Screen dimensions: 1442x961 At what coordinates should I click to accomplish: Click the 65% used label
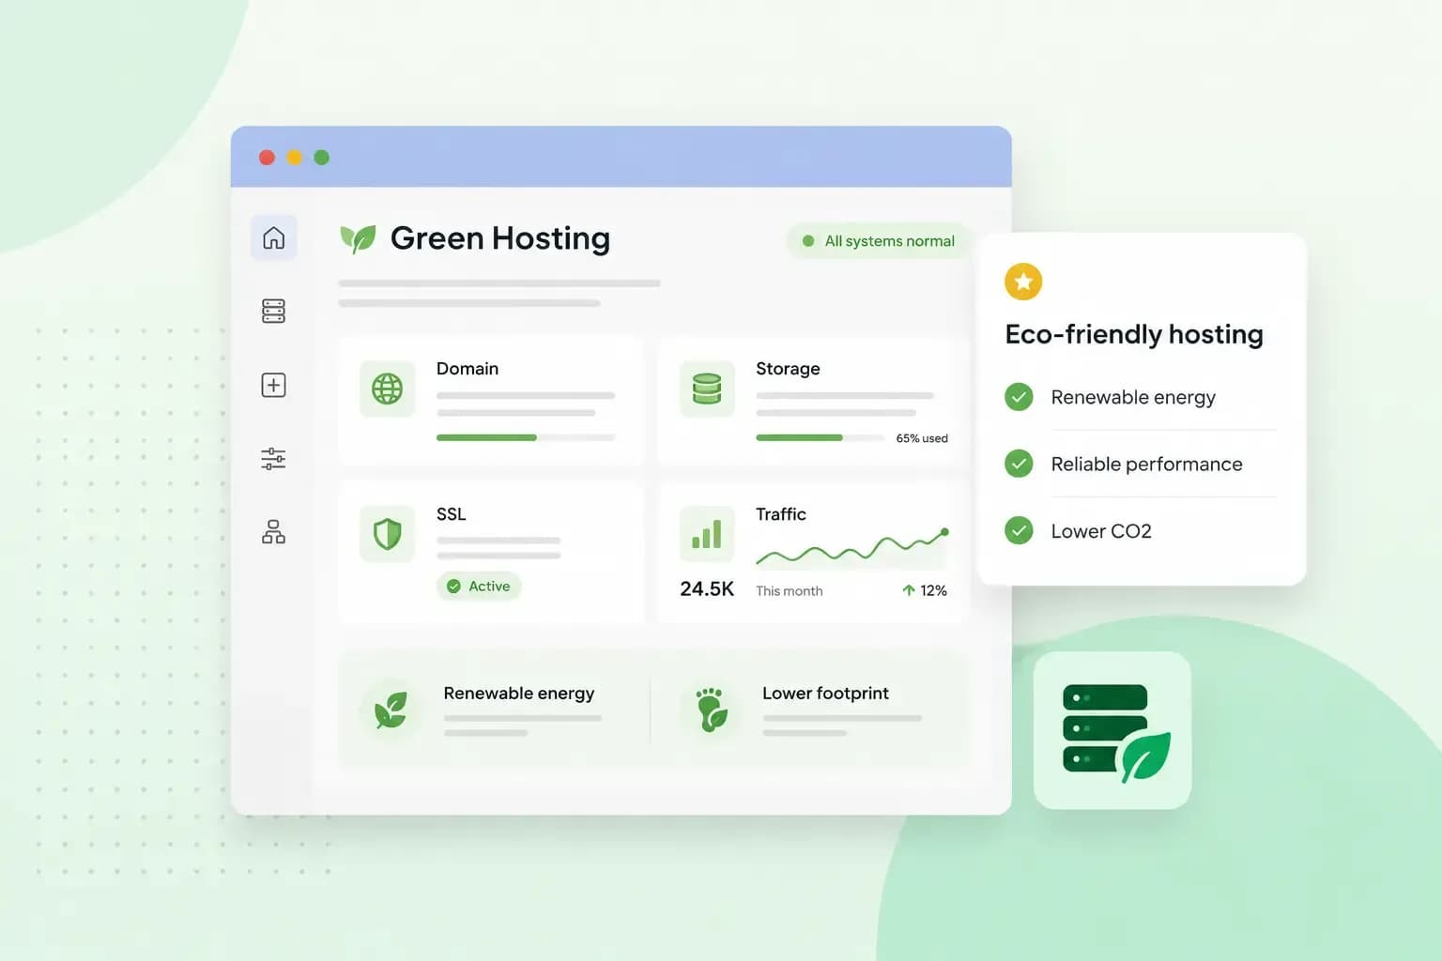click(922, 438)
